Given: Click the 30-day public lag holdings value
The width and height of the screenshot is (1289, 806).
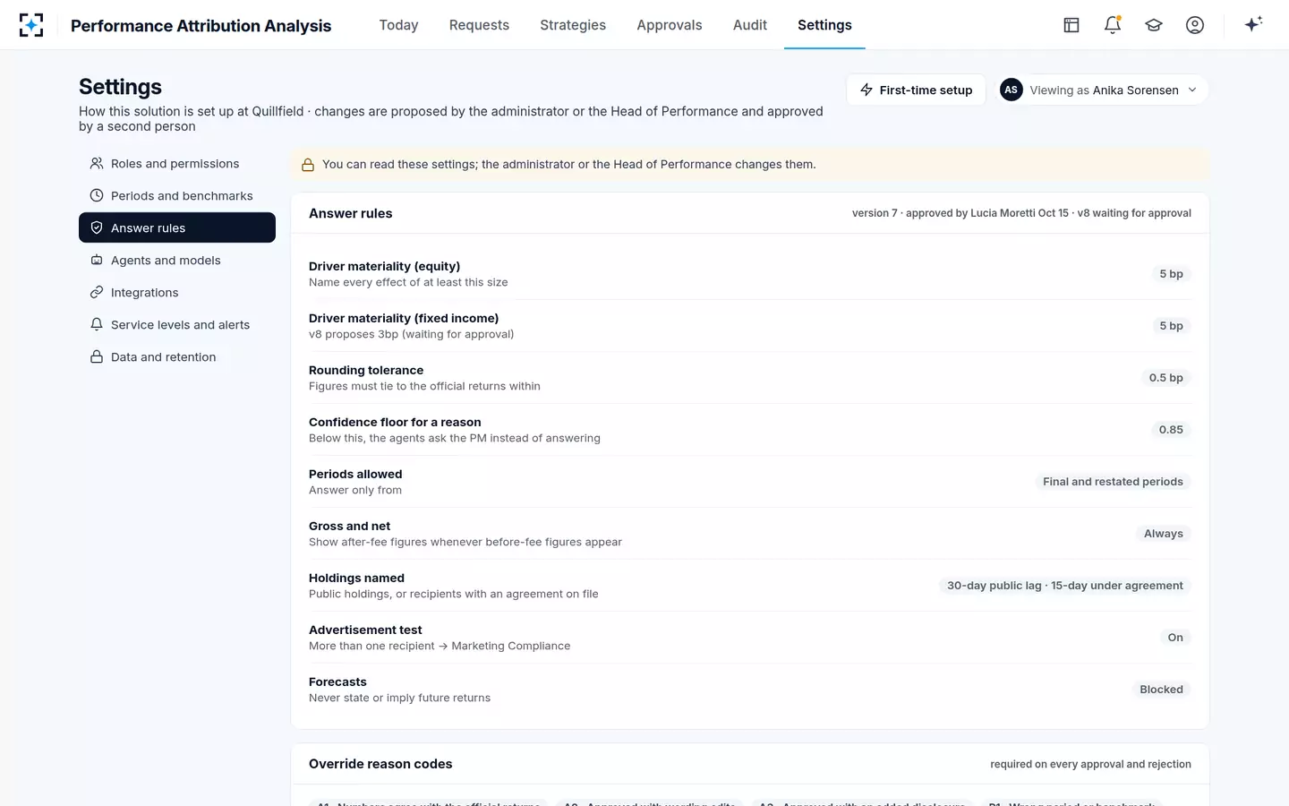Looking at the screenshot, I should tap(1065, 586).
